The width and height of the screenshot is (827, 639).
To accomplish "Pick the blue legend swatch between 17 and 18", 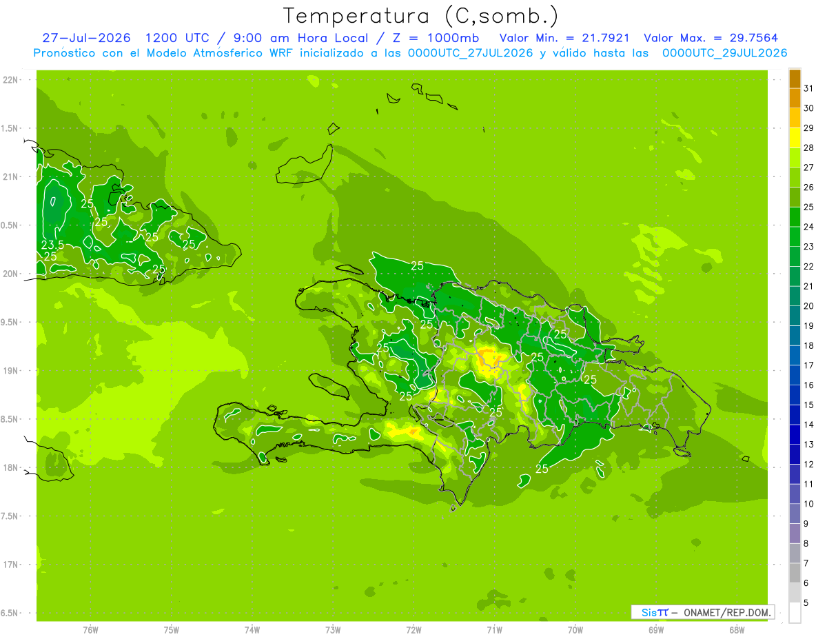I will 795,355.
